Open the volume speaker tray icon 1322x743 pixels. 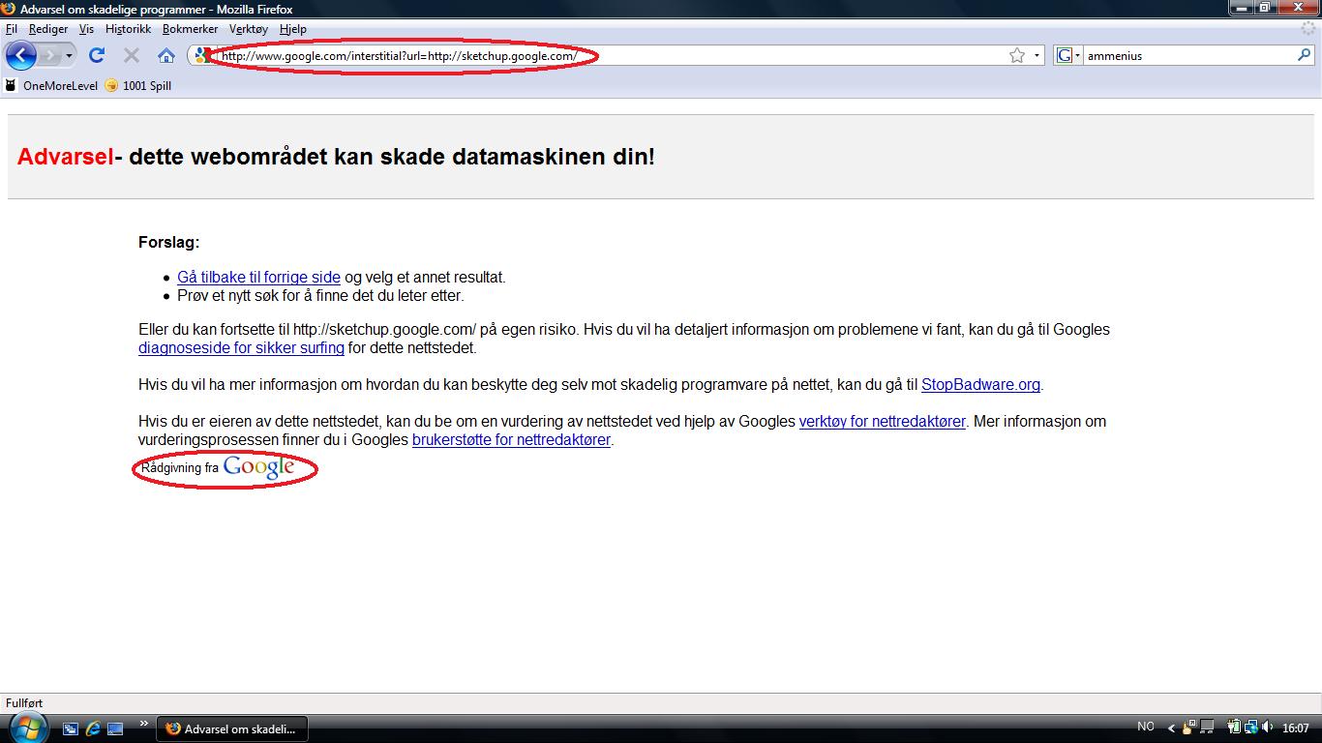pyautogui.click(x=1267, y=727)
